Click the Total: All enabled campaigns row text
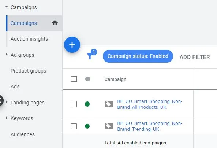Viewport: 217px width, 148px height. [135, 143]
